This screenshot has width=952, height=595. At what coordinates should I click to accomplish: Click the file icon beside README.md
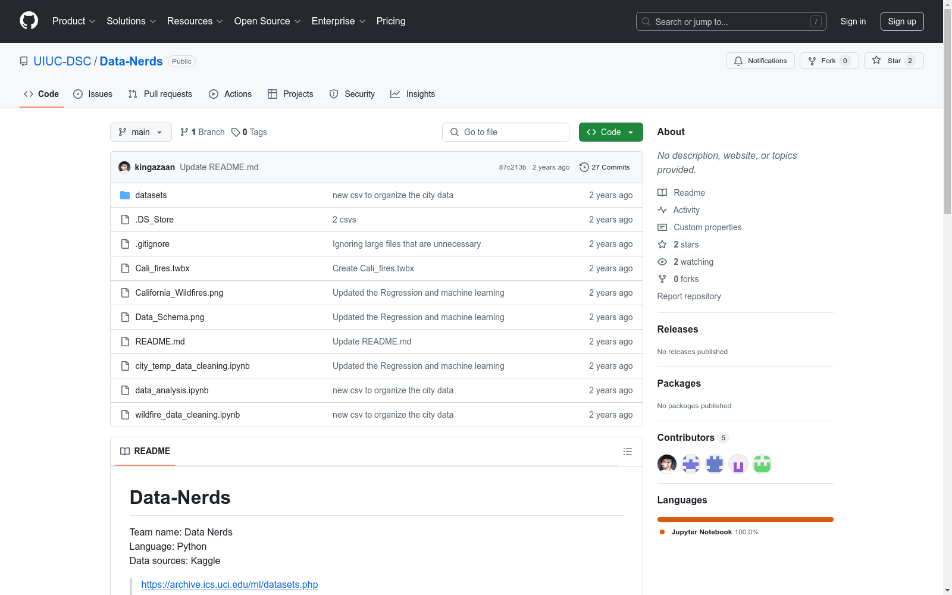coord(125,342)
